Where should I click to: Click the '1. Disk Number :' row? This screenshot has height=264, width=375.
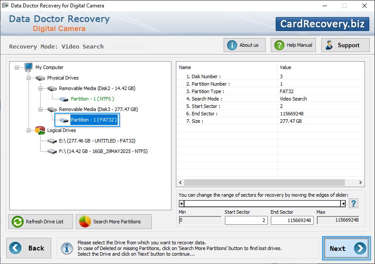270,76
